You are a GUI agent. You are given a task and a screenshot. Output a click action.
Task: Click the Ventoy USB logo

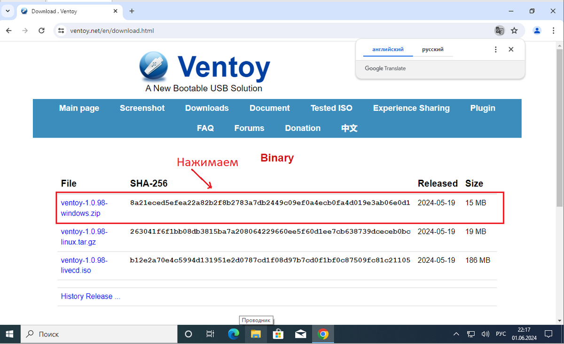153,66
